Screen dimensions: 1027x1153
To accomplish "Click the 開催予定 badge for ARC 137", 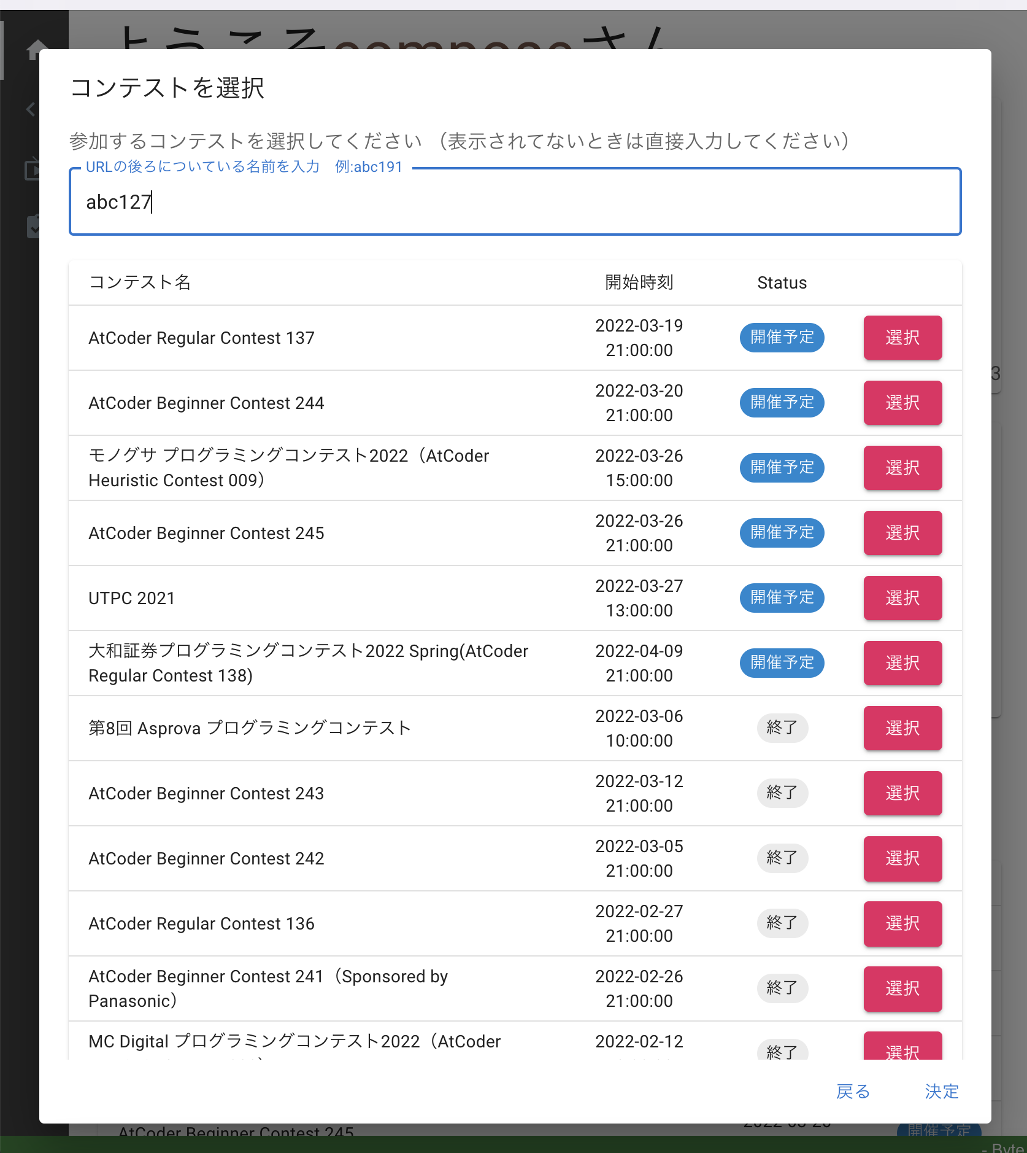I will (x=782, y=337).
